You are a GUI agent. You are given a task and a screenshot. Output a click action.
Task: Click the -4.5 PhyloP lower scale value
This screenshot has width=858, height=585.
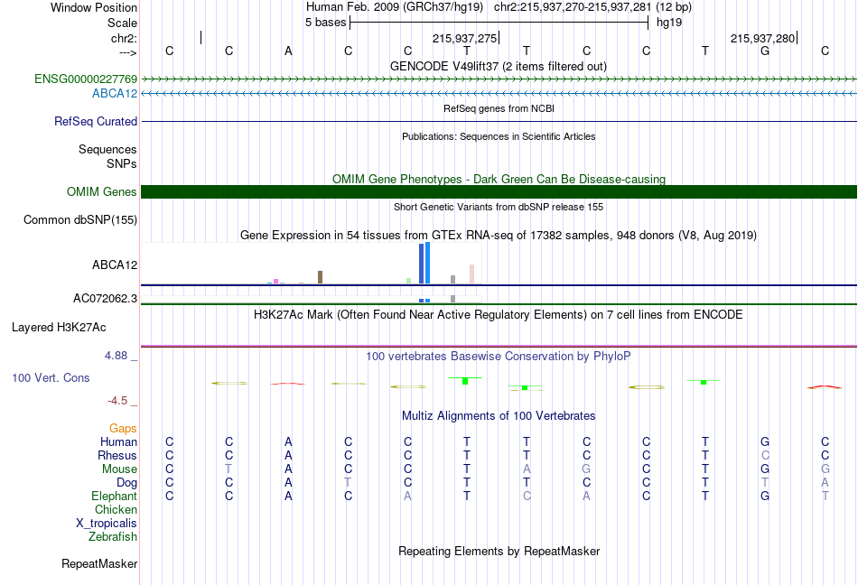tap(117, 401)
